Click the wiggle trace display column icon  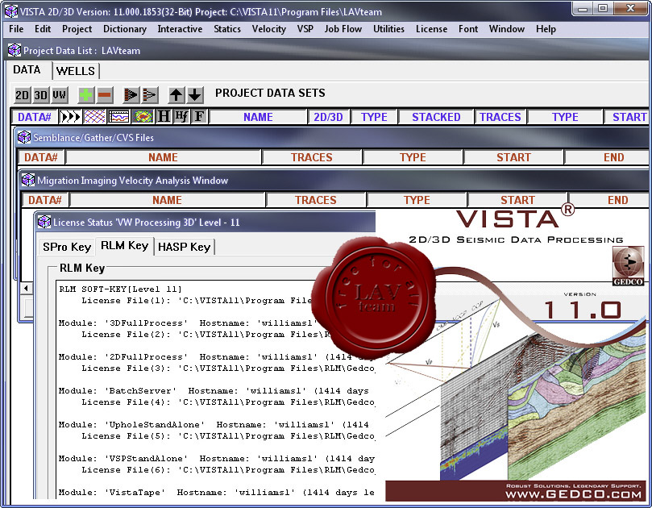(x=119, y=117)
